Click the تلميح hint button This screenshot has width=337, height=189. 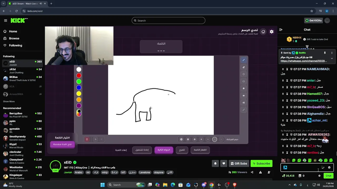[x=182, y=150]
